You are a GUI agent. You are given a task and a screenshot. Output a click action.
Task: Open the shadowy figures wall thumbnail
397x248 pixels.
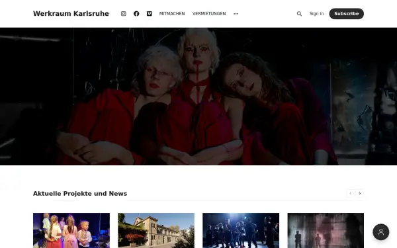(326, 231)
